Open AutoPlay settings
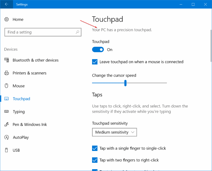The width and height of the screenshot is (212, 171). (x=21, y=137)
